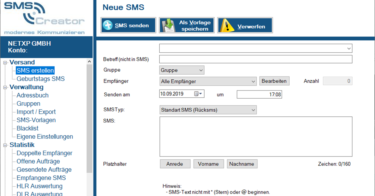This screenshot has height=196, width=375.
Task: Open the top template selection dropdown
Action: 349,49
